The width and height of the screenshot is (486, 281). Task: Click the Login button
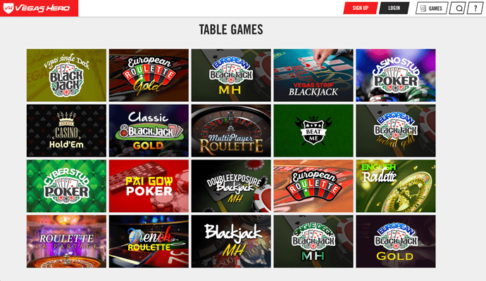(394, 8)
